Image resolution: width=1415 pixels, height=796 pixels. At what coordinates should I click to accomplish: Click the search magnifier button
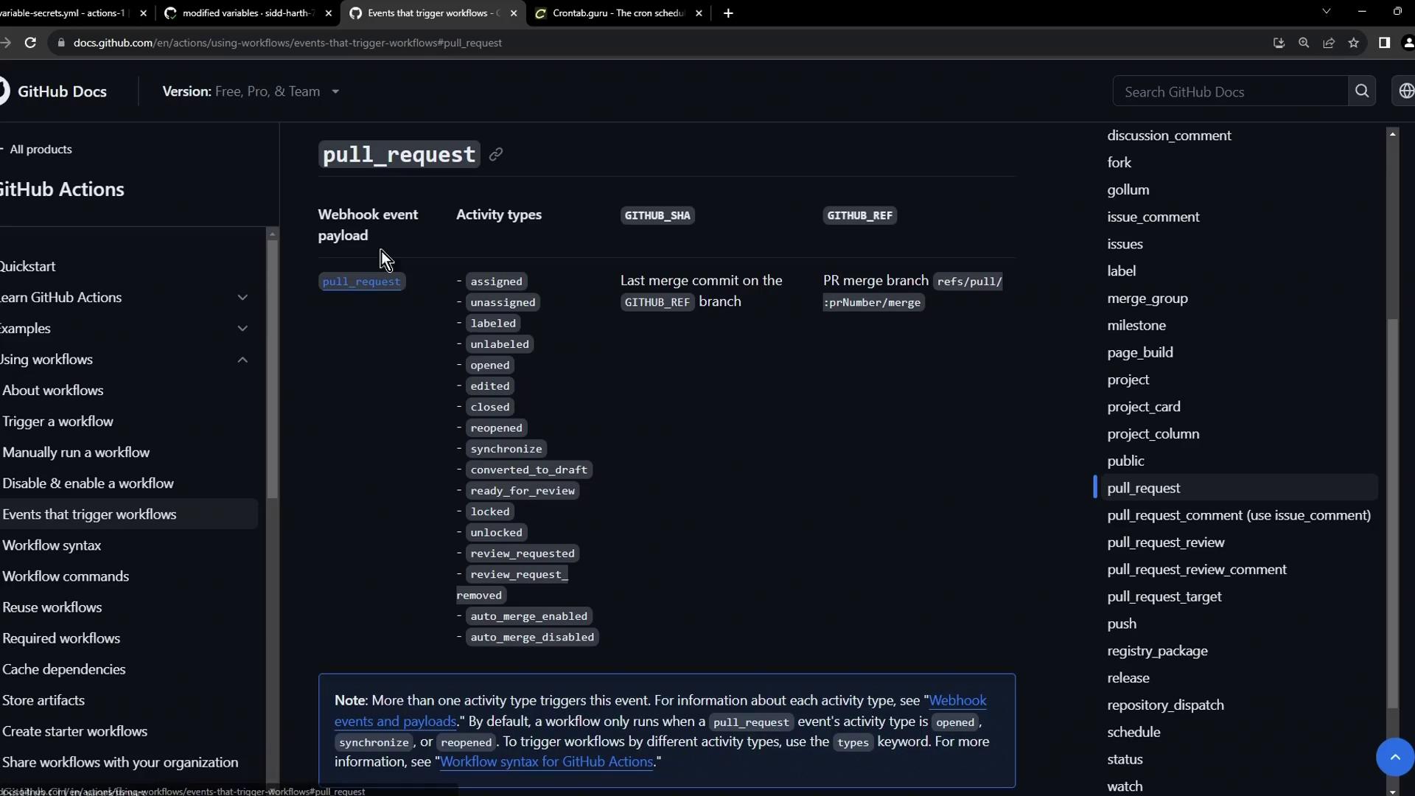pyautogui.click(x=1361, y=91)
